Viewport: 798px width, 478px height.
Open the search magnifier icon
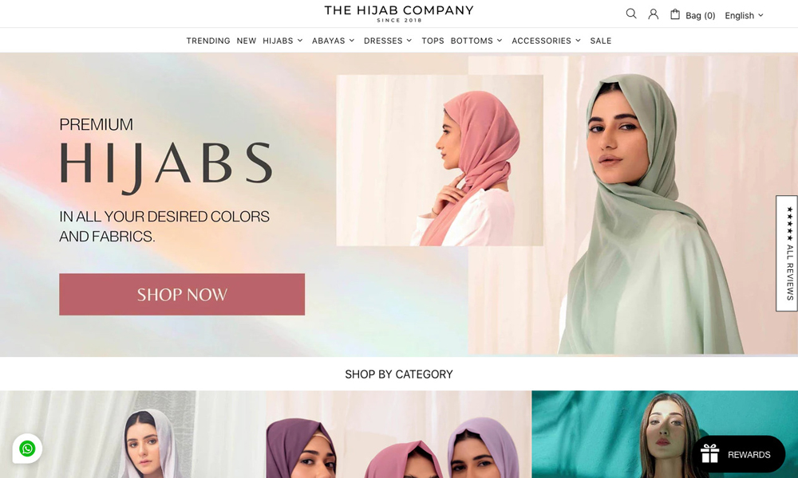tap(631, 14)
